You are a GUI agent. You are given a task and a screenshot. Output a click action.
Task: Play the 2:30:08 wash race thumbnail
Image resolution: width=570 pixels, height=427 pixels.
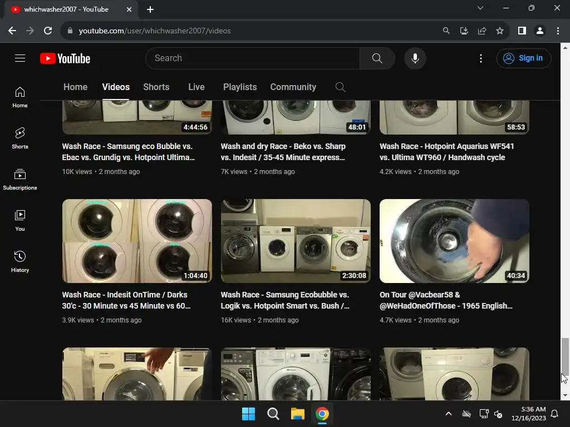tap(296, 241)
